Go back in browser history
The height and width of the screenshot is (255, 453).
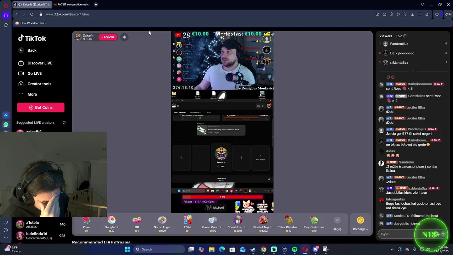[x=16, y=14]
